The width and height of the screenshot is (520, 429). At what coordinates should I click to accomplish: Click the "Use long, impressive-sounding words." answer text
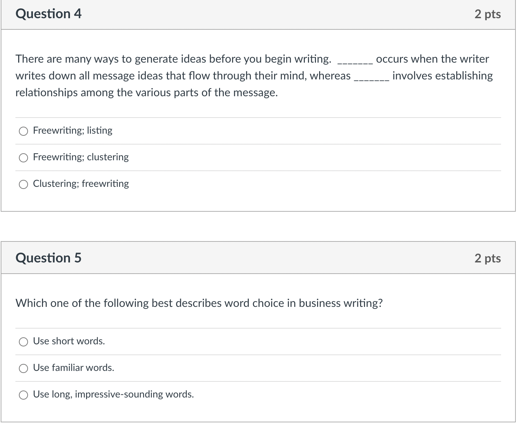(113, 394)
